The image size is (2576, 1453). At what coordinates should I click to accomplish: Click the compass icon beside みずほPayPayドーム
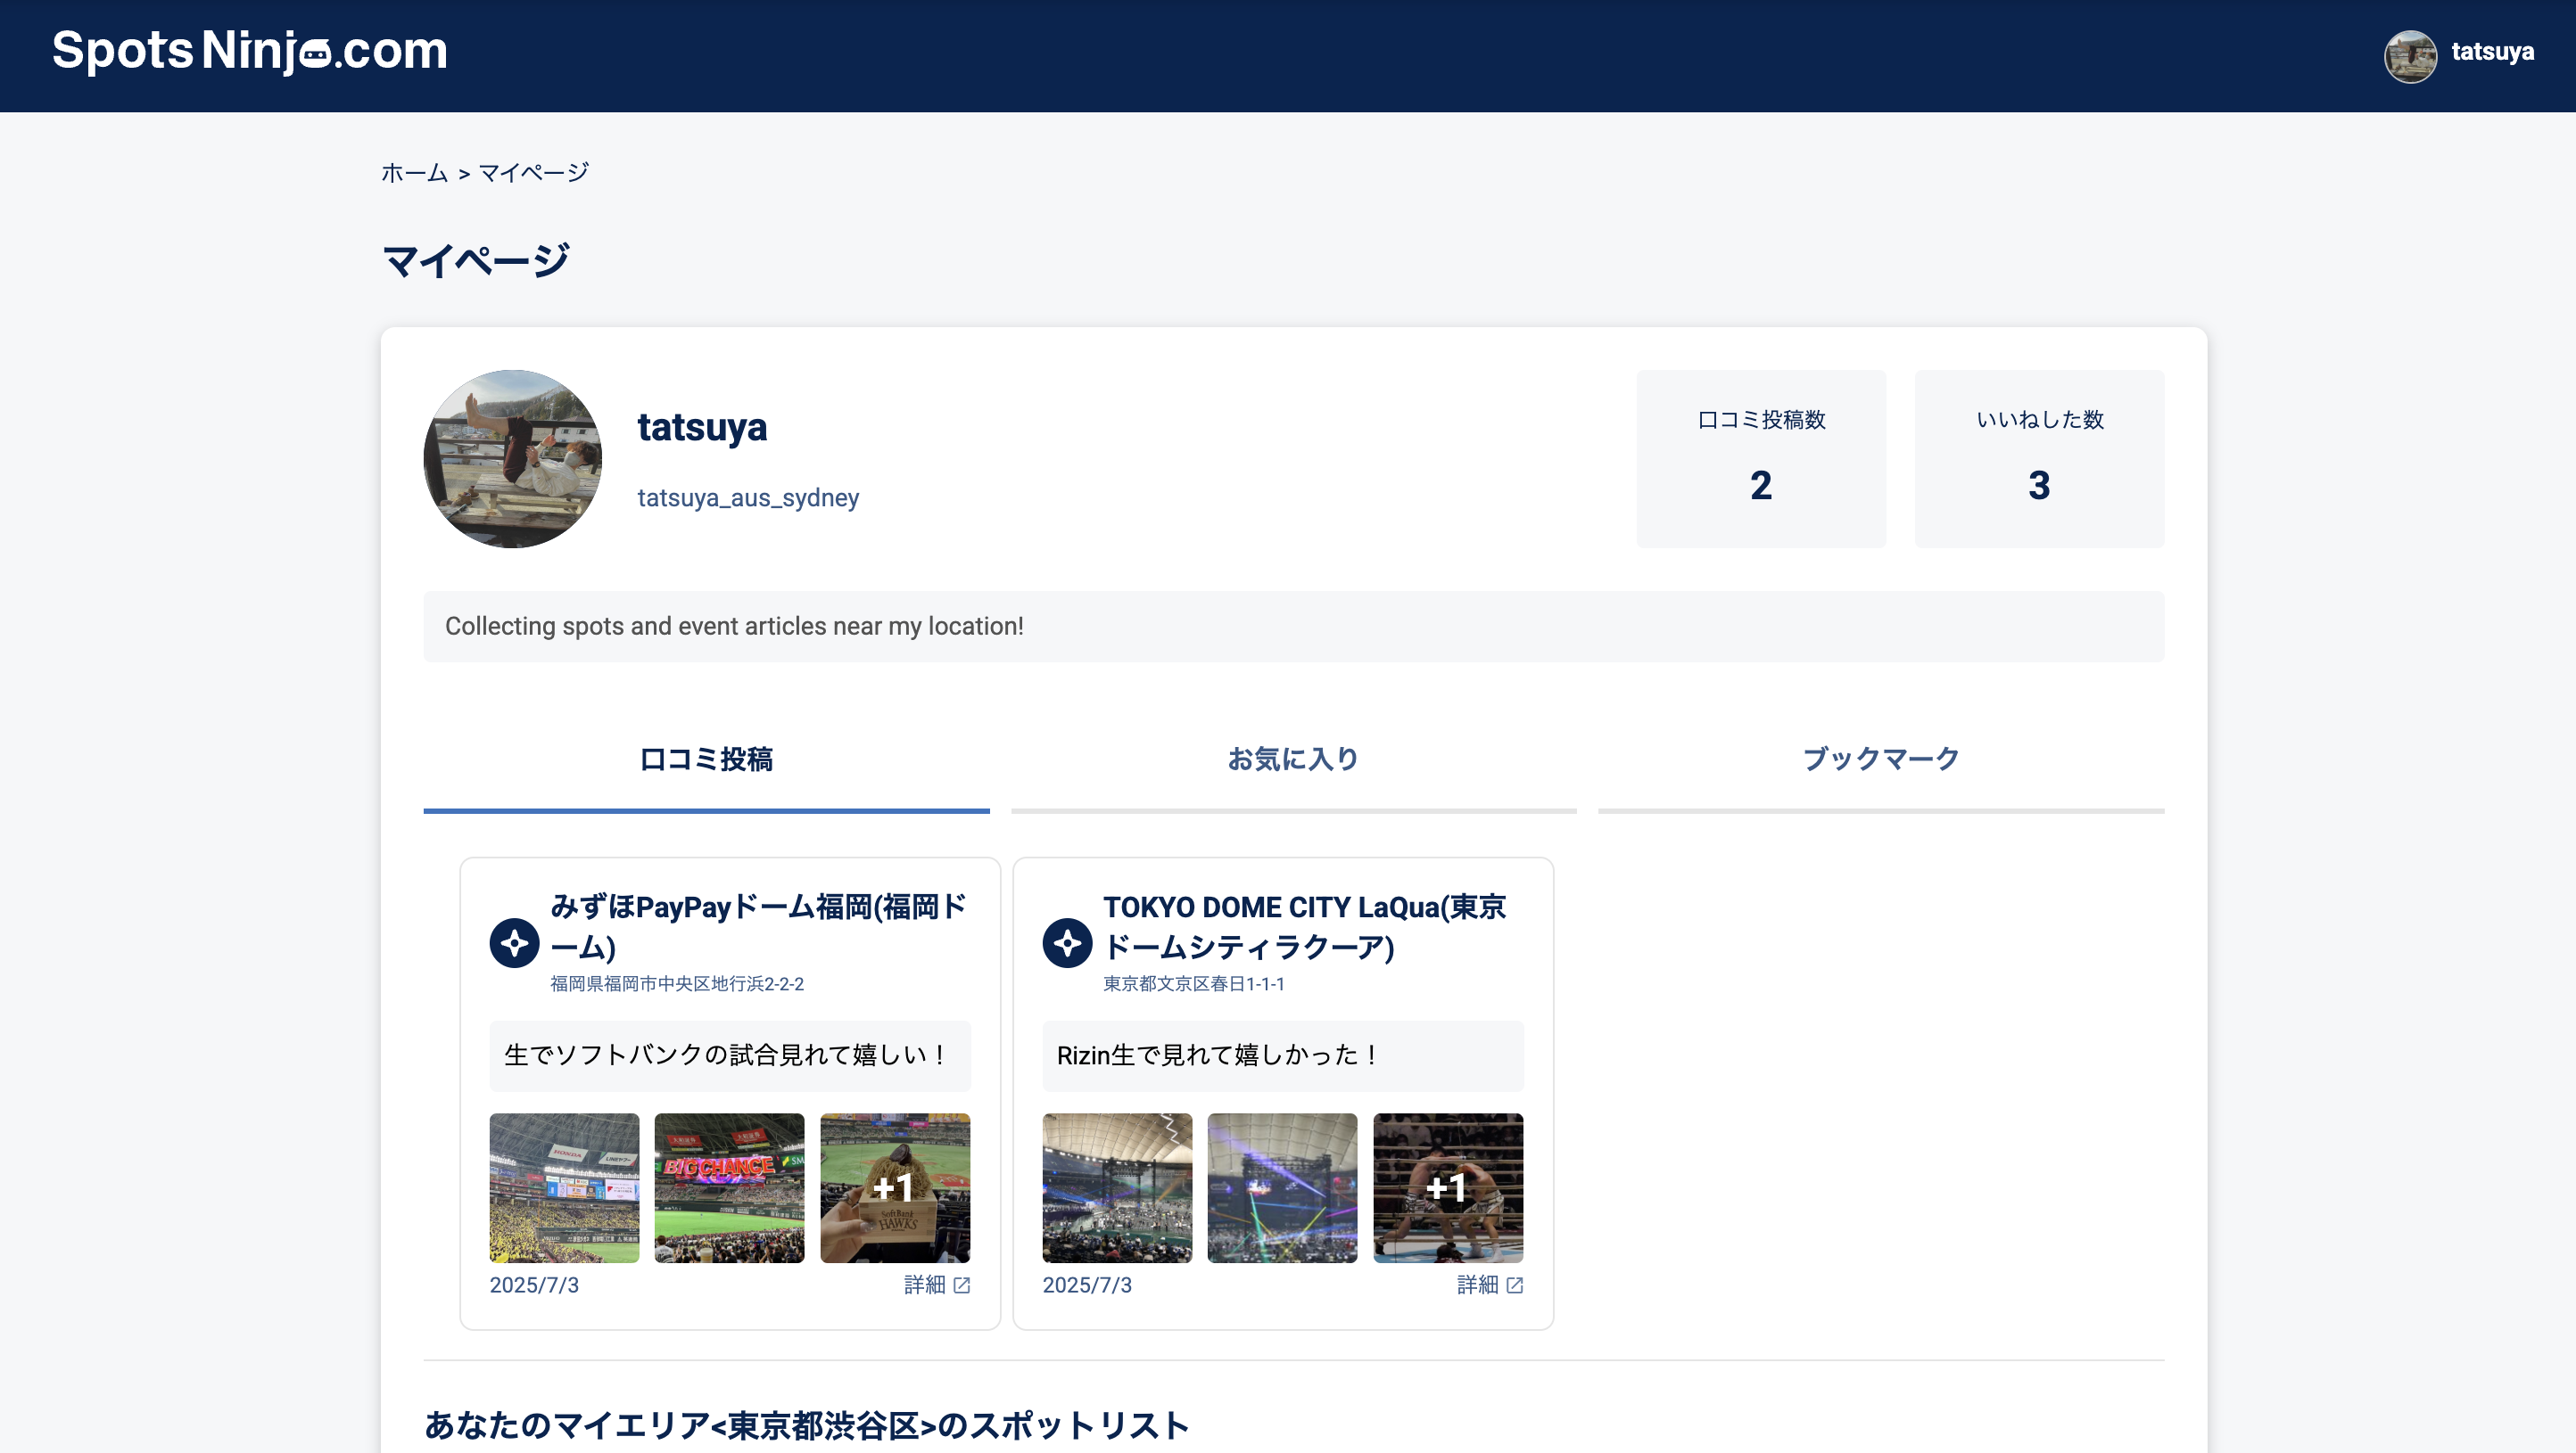(x=514, y=942)
